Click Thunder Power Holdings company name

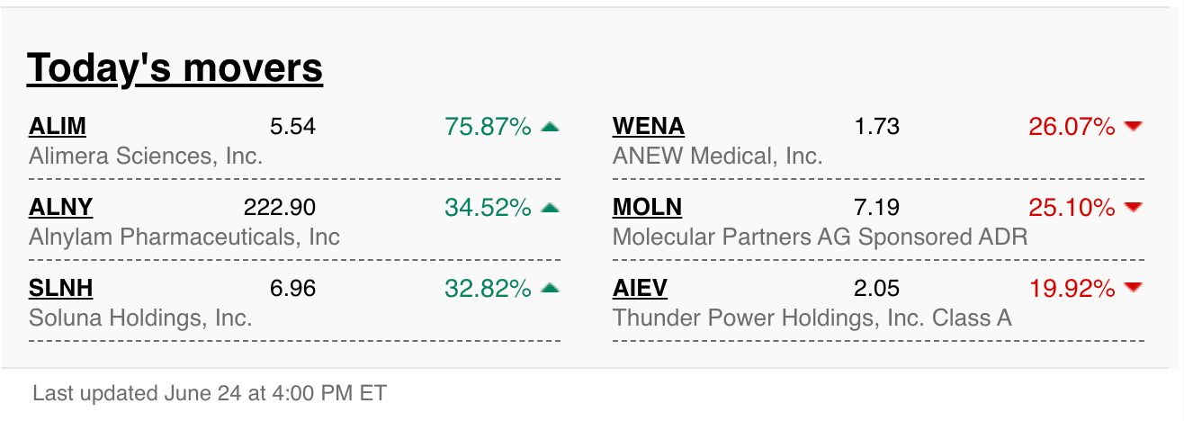(812, 318)
